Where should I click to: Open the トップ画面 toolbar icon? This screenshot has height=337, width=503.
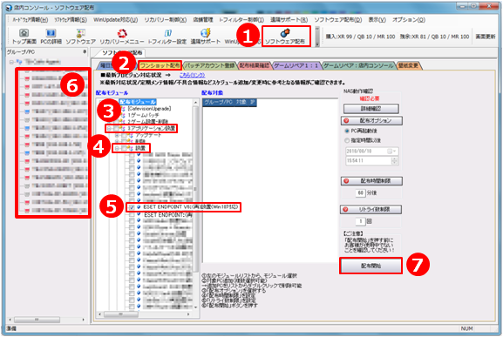tap(24, 37)
